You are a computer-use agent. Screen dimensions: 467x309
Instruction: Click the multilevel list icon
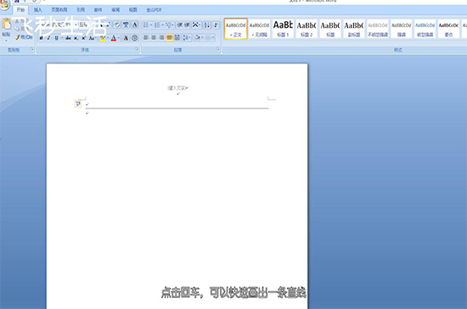(169, 25)
